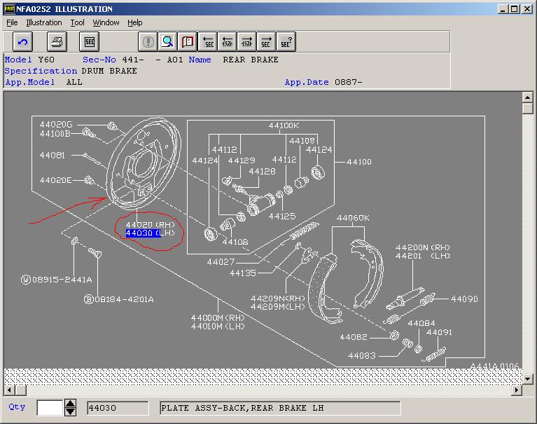Decrease quantity with stepper down arrow
This screenshot has width=537, height=424.
[70, 411]
